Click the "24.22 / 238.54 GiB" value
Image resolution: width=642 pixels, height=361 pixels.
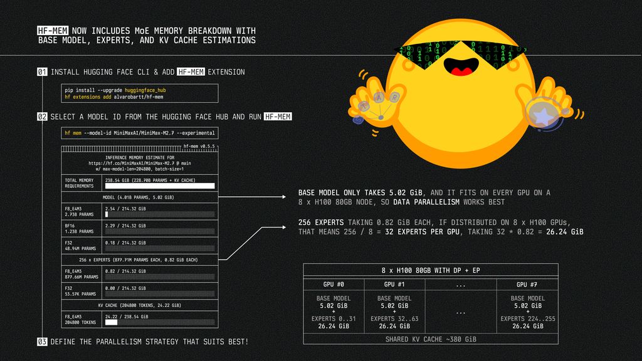(x=125, y=317)
